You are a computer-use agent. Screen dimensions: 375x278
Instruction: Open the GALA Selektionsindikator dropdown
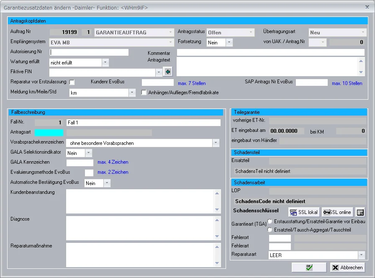point(88,153)
